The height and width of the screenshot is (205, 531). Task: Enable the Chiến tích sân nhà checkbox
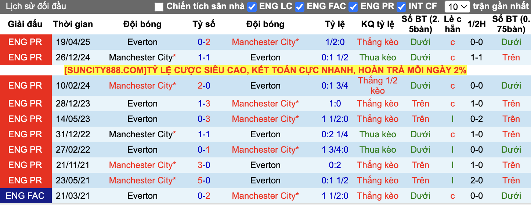[x=159, y=7]
